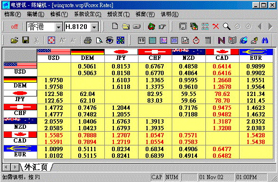Open the 视窗(W) menu
This screenshot has height=182, width=278.
145,14
